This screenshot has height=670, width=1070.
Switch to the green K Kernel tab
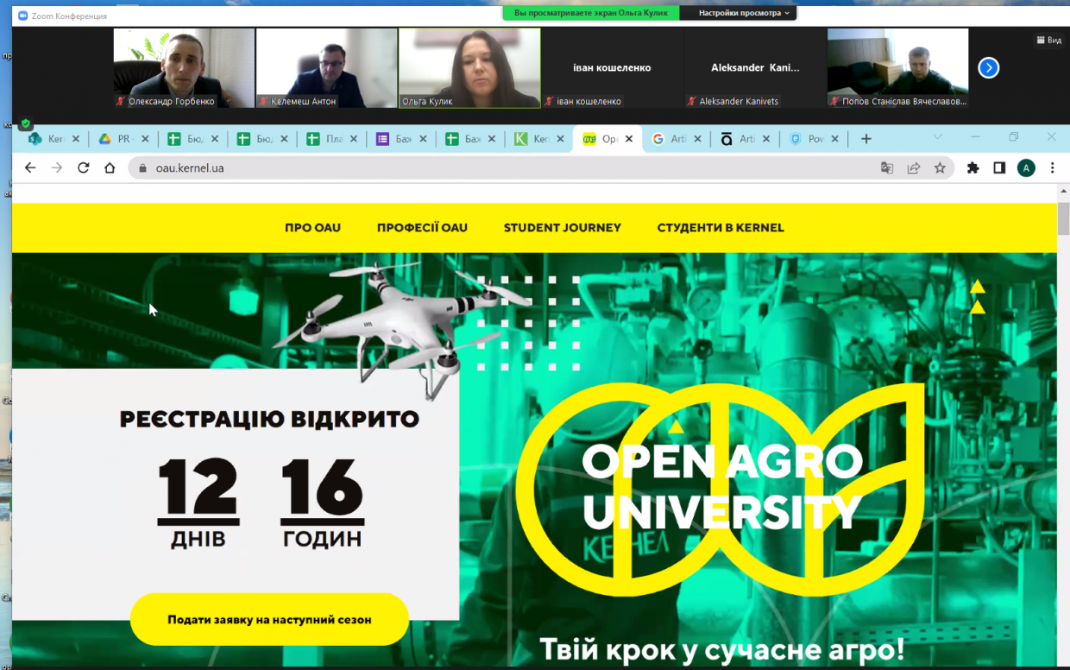538,139
